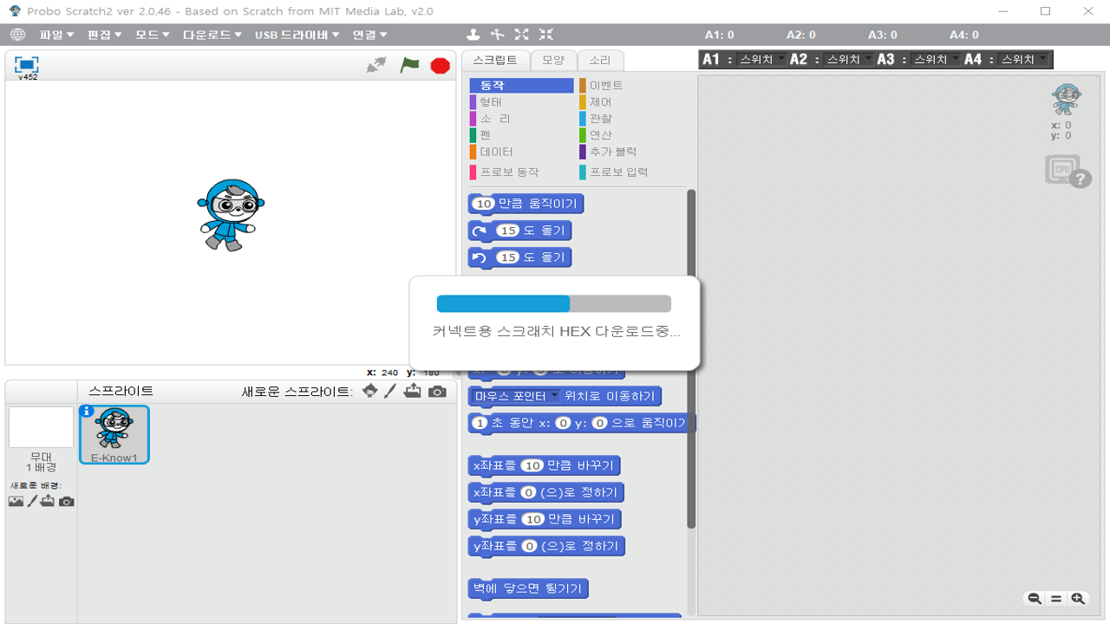Viewport: 1110px width, 624px height.
Task: Upload backdrop from file icon
Action: click(x=48, y=501)
